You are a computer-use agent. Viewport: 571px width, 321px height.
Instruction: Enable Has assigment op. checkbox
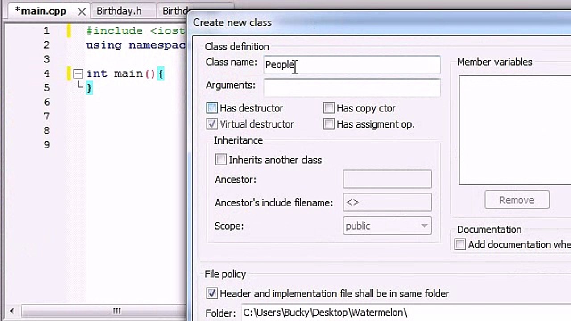tap(329, 124)
